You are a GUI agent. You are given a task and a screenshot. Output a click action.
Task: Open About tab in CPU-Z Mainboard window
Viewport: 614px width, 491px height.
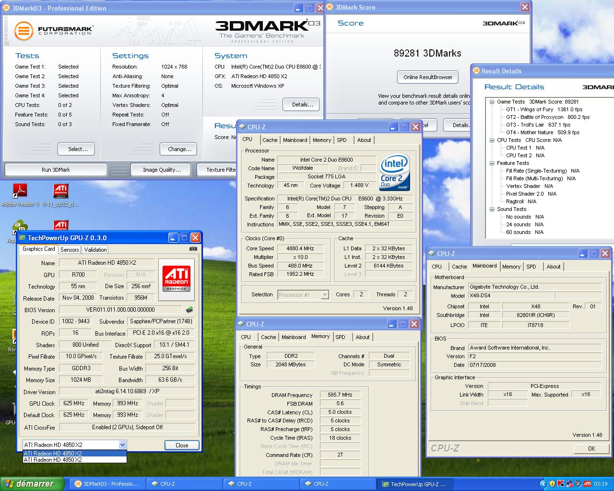tap(554, 267)
